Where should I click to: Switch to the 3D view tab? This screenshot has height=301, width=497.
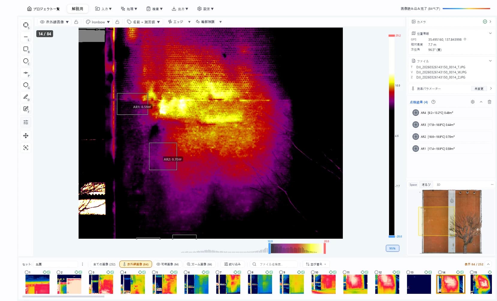[438, 184]
